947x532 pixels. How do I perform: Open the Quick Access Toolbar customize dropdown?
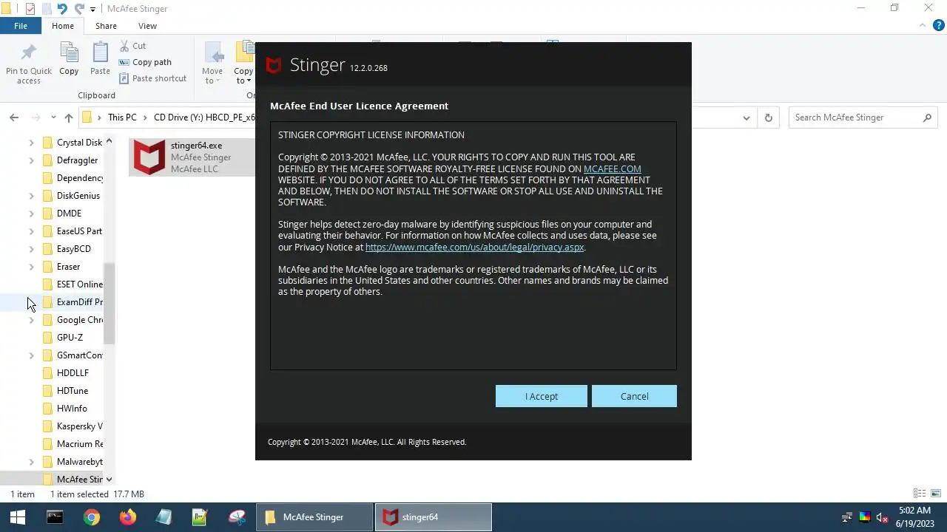(92, 9)
